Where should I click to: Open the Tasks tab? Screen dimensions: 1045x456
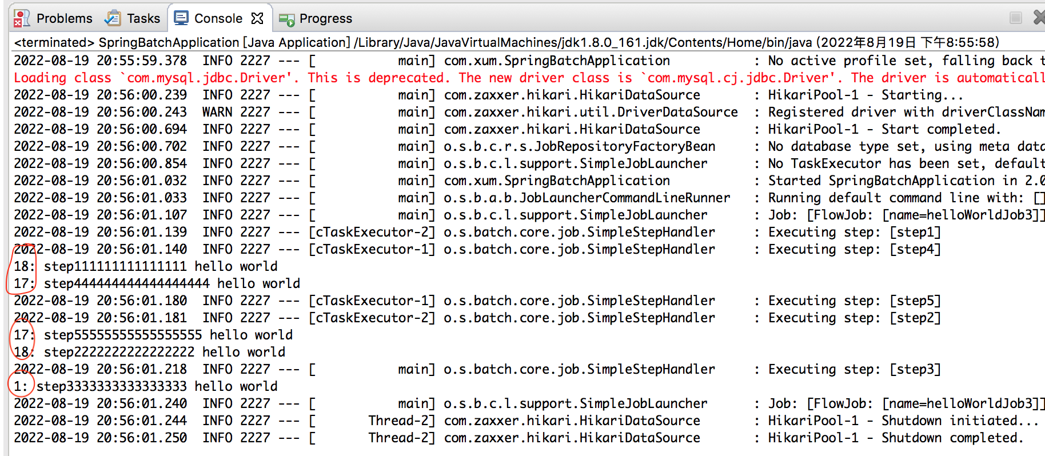pos(143,18)
